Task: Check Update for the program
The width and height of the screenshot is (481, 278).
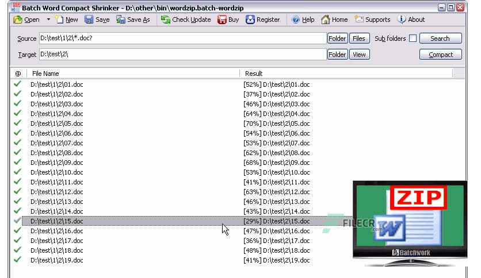Action: click(x=186, y=20)
